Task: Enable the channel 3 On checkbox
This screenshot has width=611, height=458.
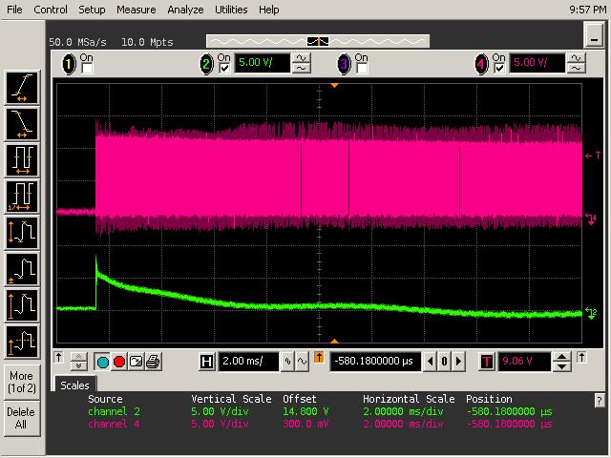Action: (x=361, y=69)
